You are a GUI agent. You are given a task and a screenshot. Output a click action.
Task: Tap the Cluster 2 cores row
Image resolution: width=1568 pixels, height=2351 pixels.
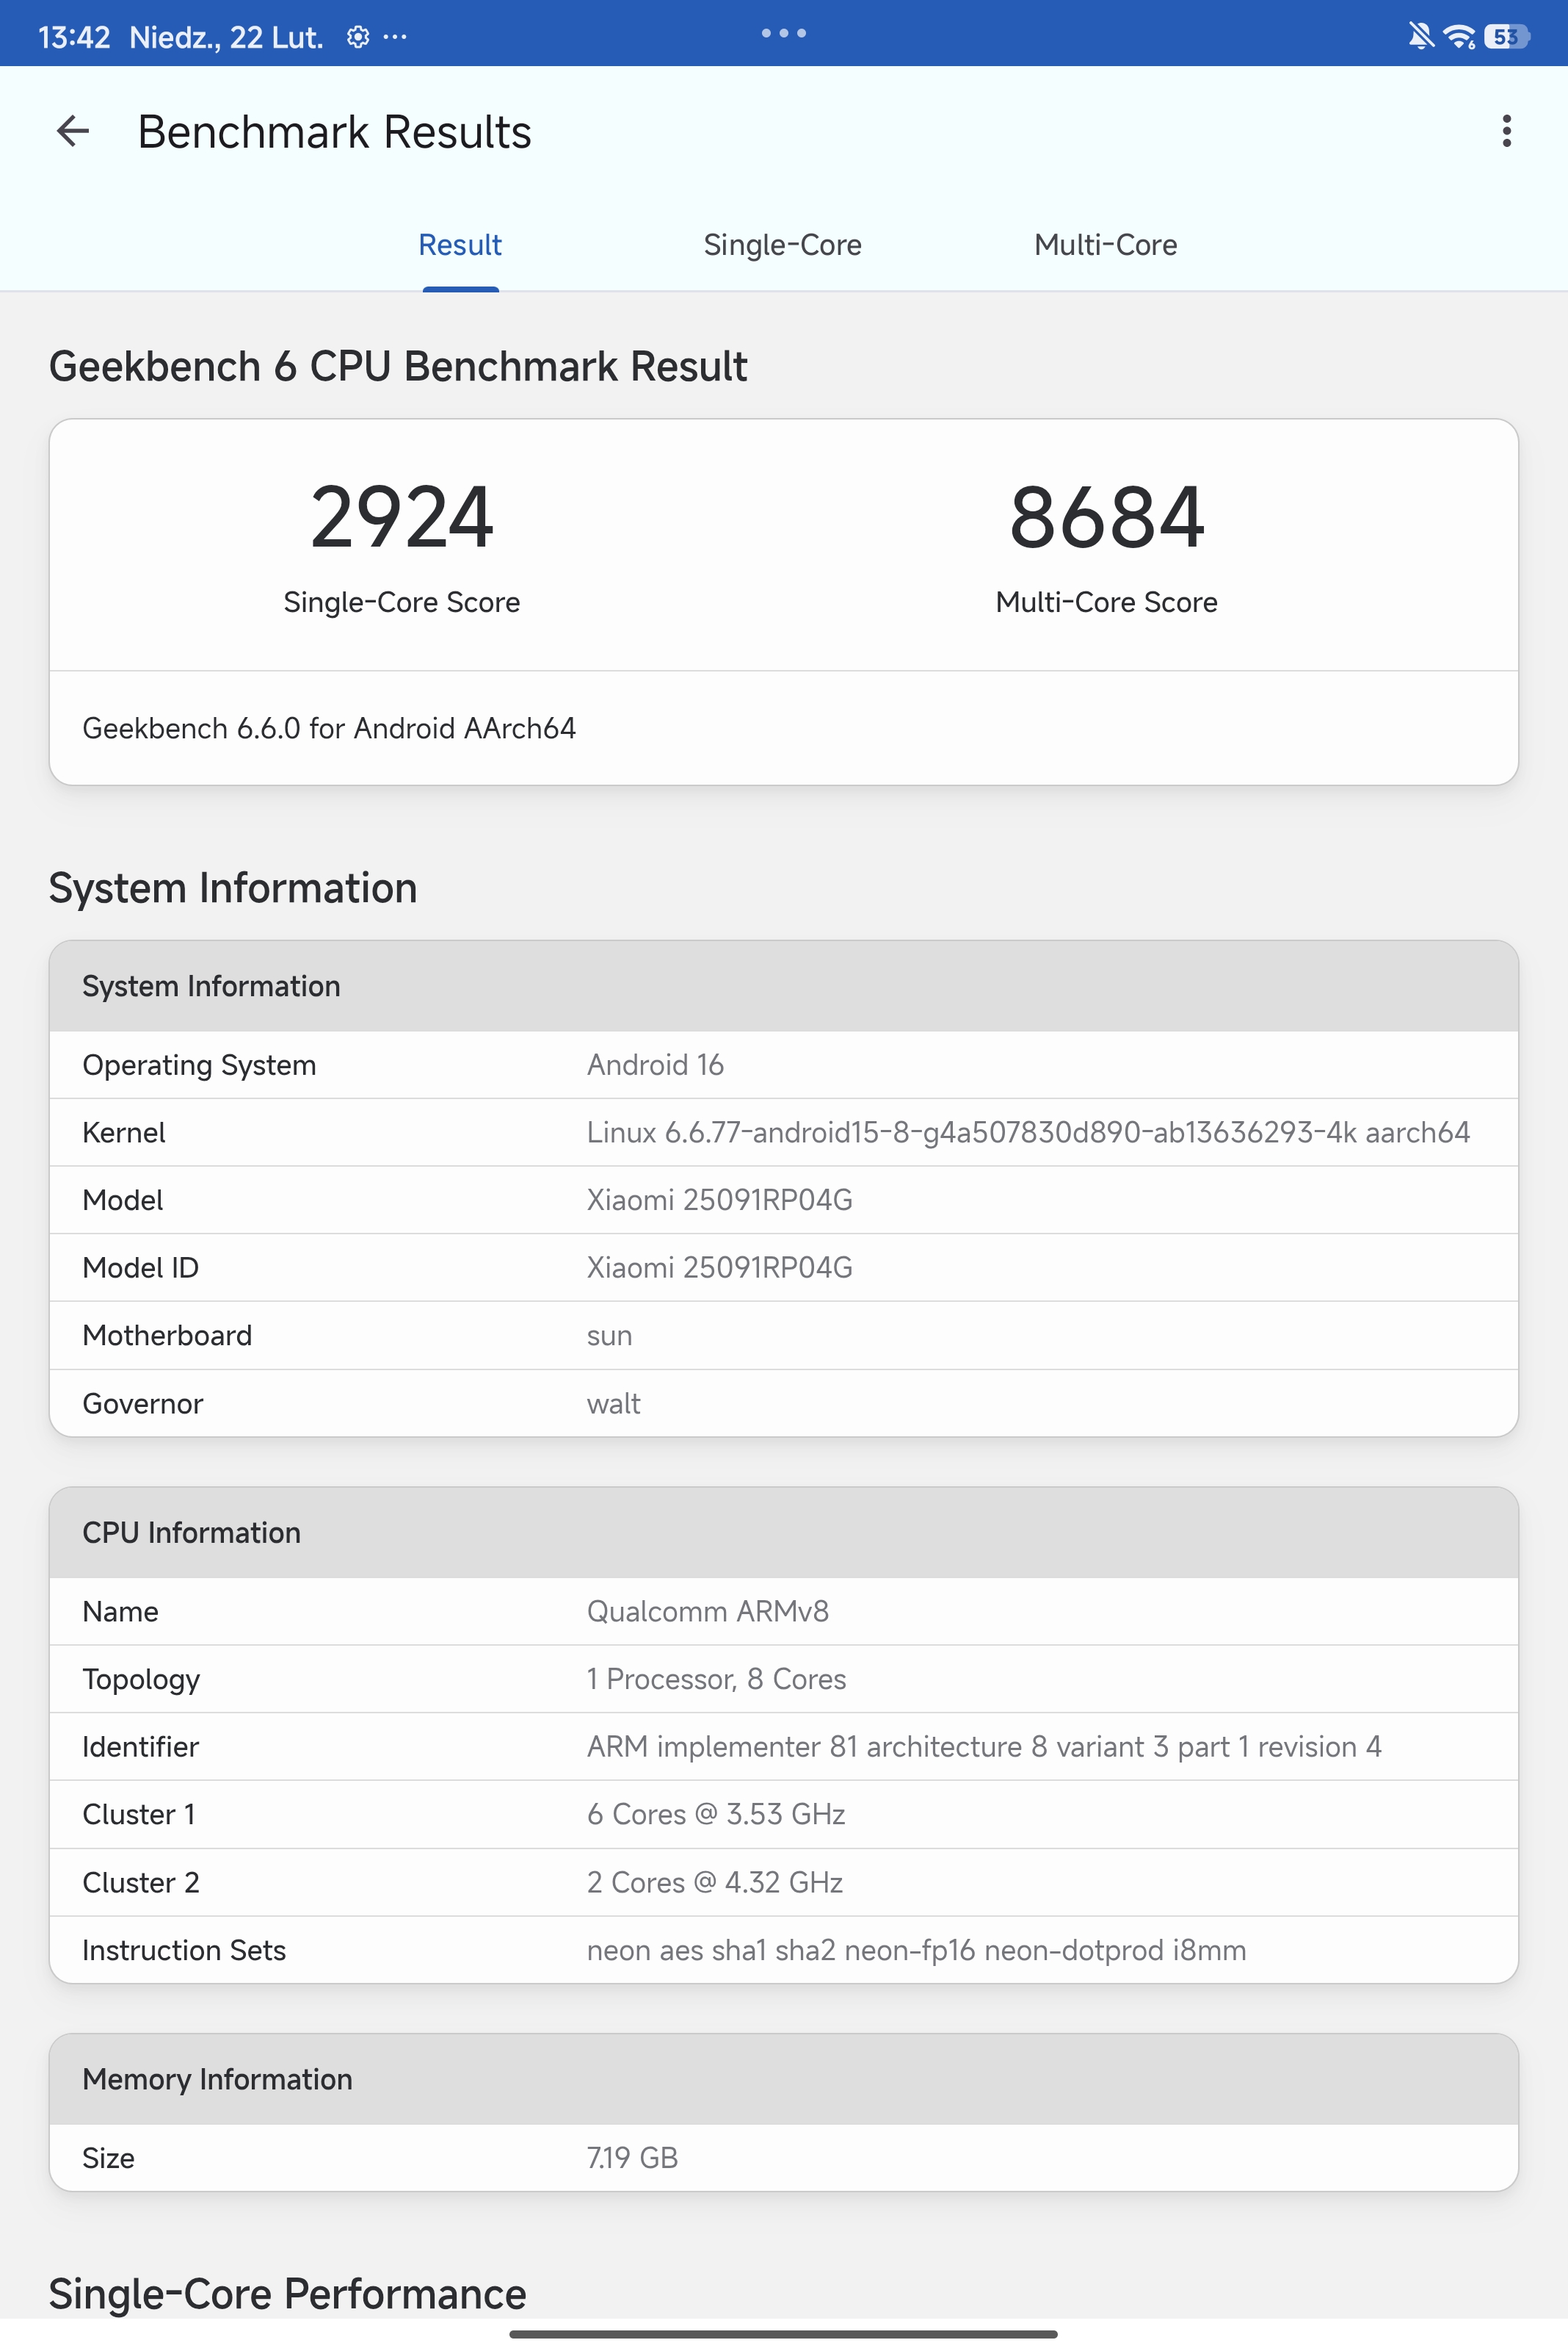click(783, 1882)
